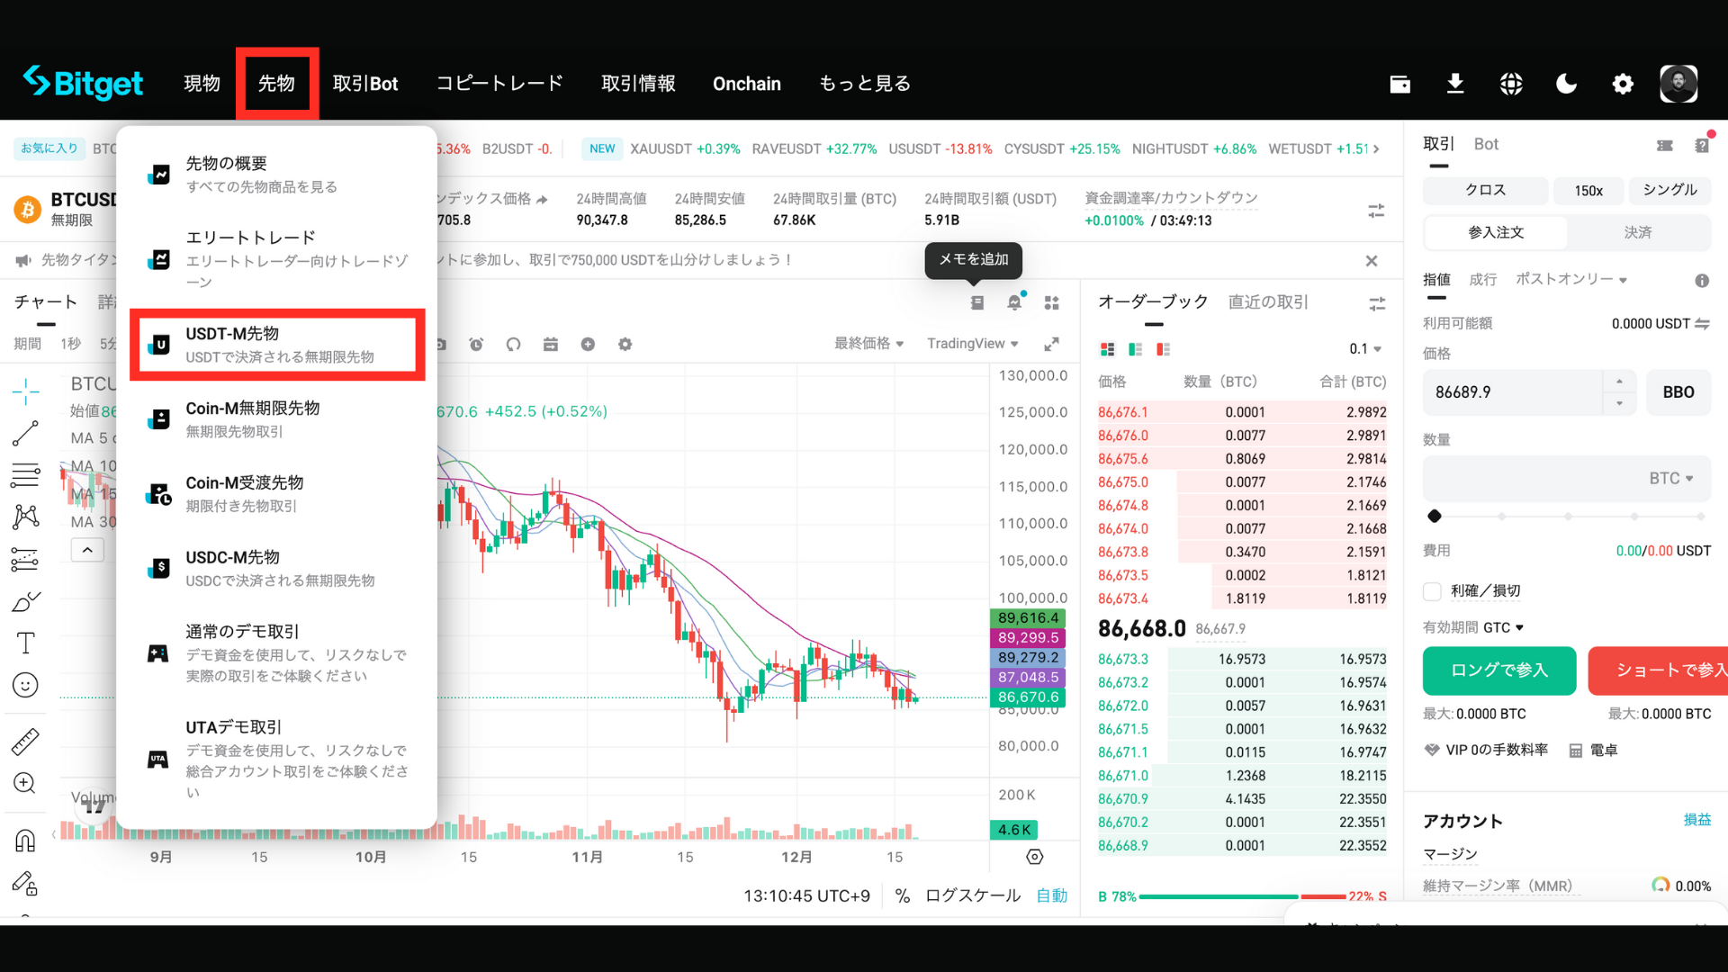Expand the ポストオンリー order type dropdown

[1570, 279]
